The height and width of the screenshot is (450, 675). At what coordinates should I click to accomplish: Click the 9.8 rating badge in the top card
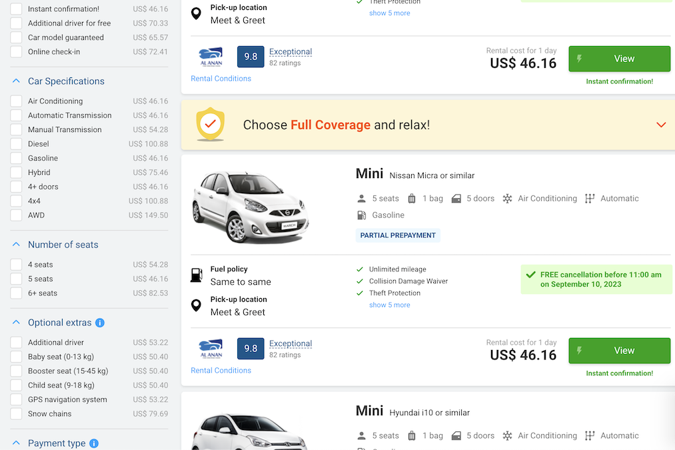251,57
